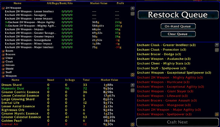Click scroll-up arrow in queue list
The image size is (220, 127).
217,45
